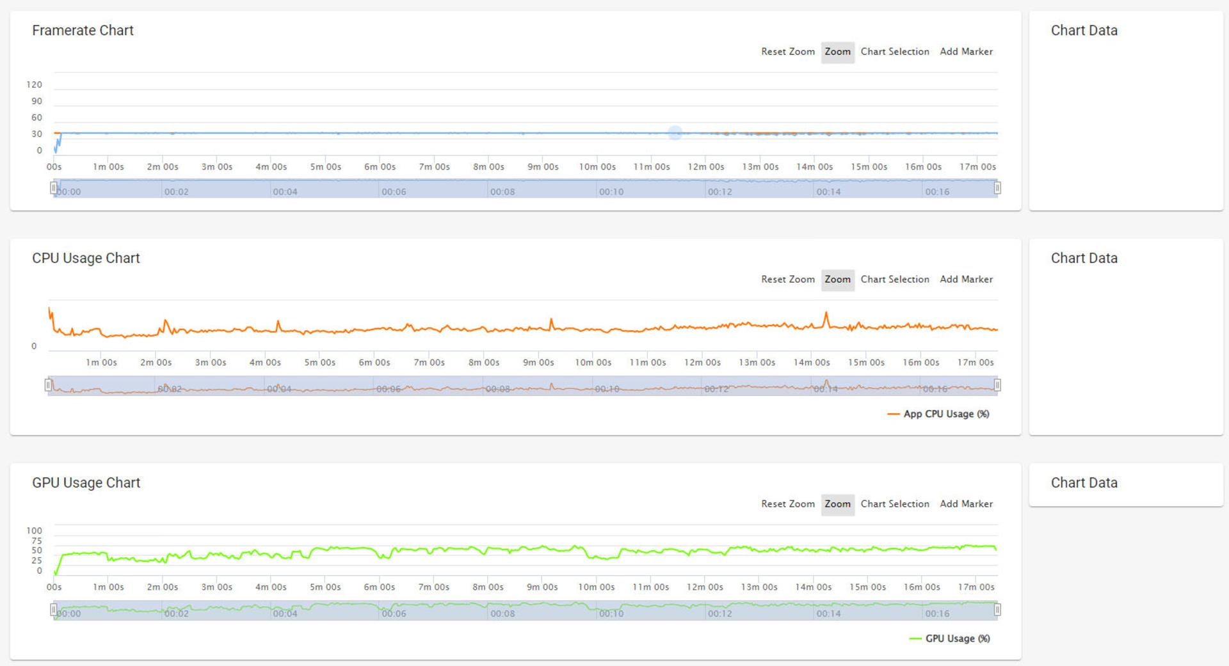
Task: Enable Chart Selection on Framerate Chart
Action: tap(894, 52)
